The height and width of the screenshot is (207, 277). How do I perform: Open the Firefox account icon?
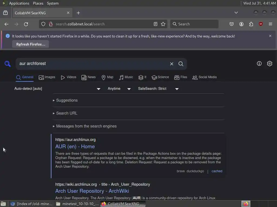coord(241,24)
